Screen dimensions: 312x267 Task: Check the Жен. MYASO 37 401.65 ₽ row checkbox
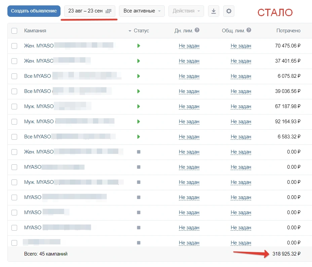(14, 61)
